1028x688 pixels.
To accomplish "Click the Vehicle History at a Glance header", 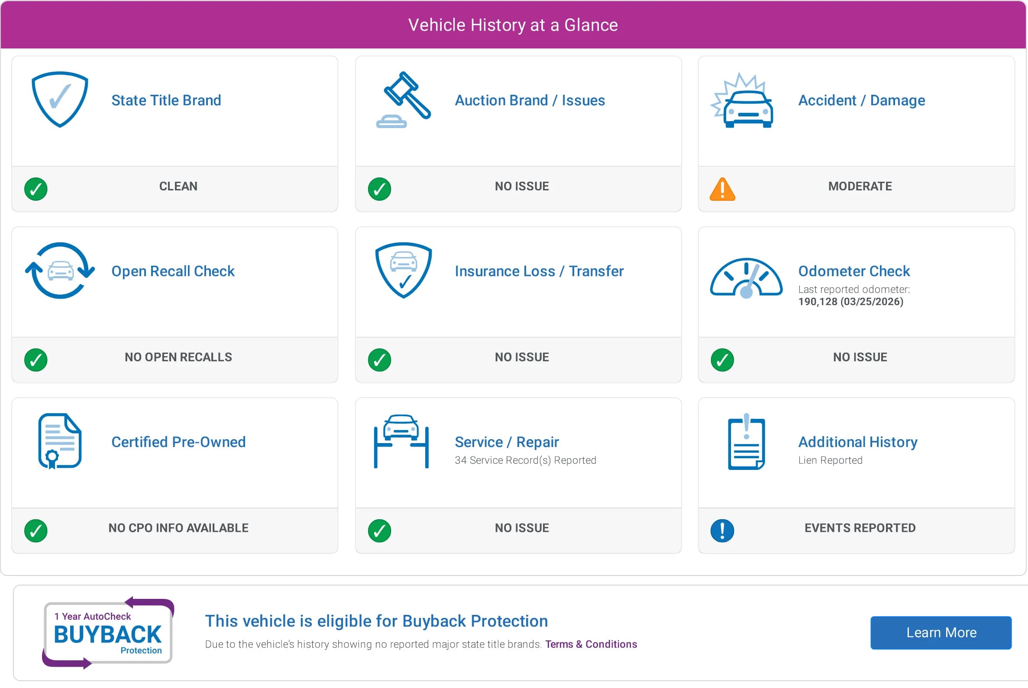I will click(x=513, y=25).
